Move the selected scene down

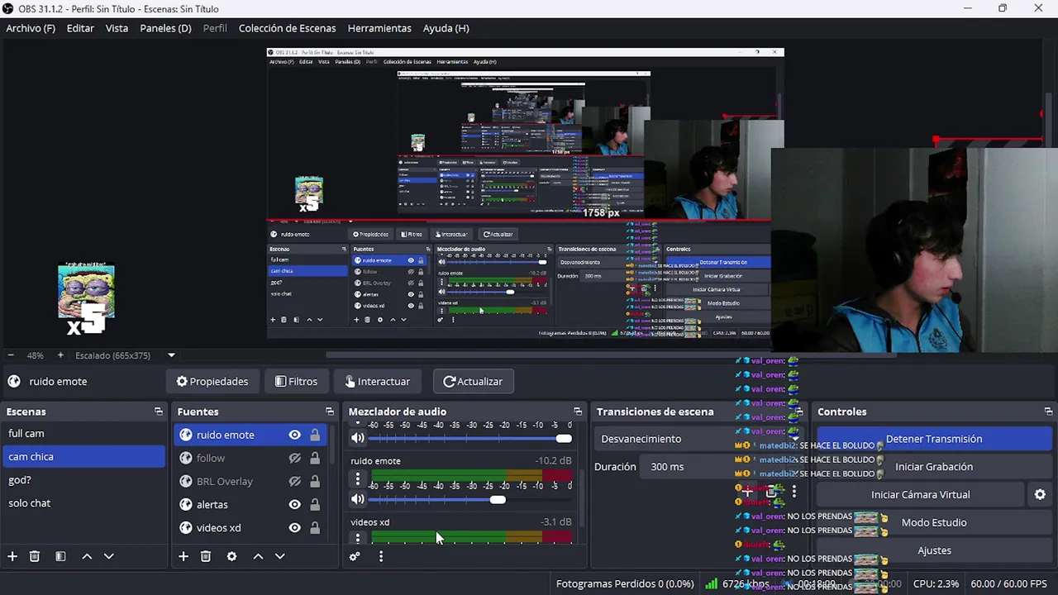click(x=108, y=556)
